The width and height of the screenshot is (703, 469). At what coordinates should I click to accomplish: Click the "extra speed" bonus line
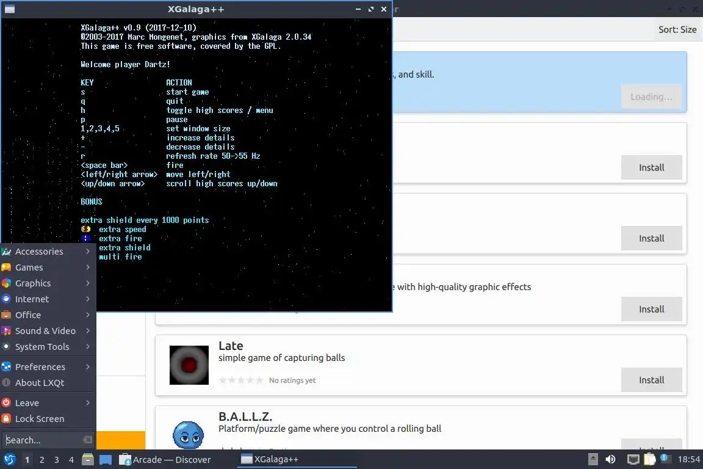[123, 230]
